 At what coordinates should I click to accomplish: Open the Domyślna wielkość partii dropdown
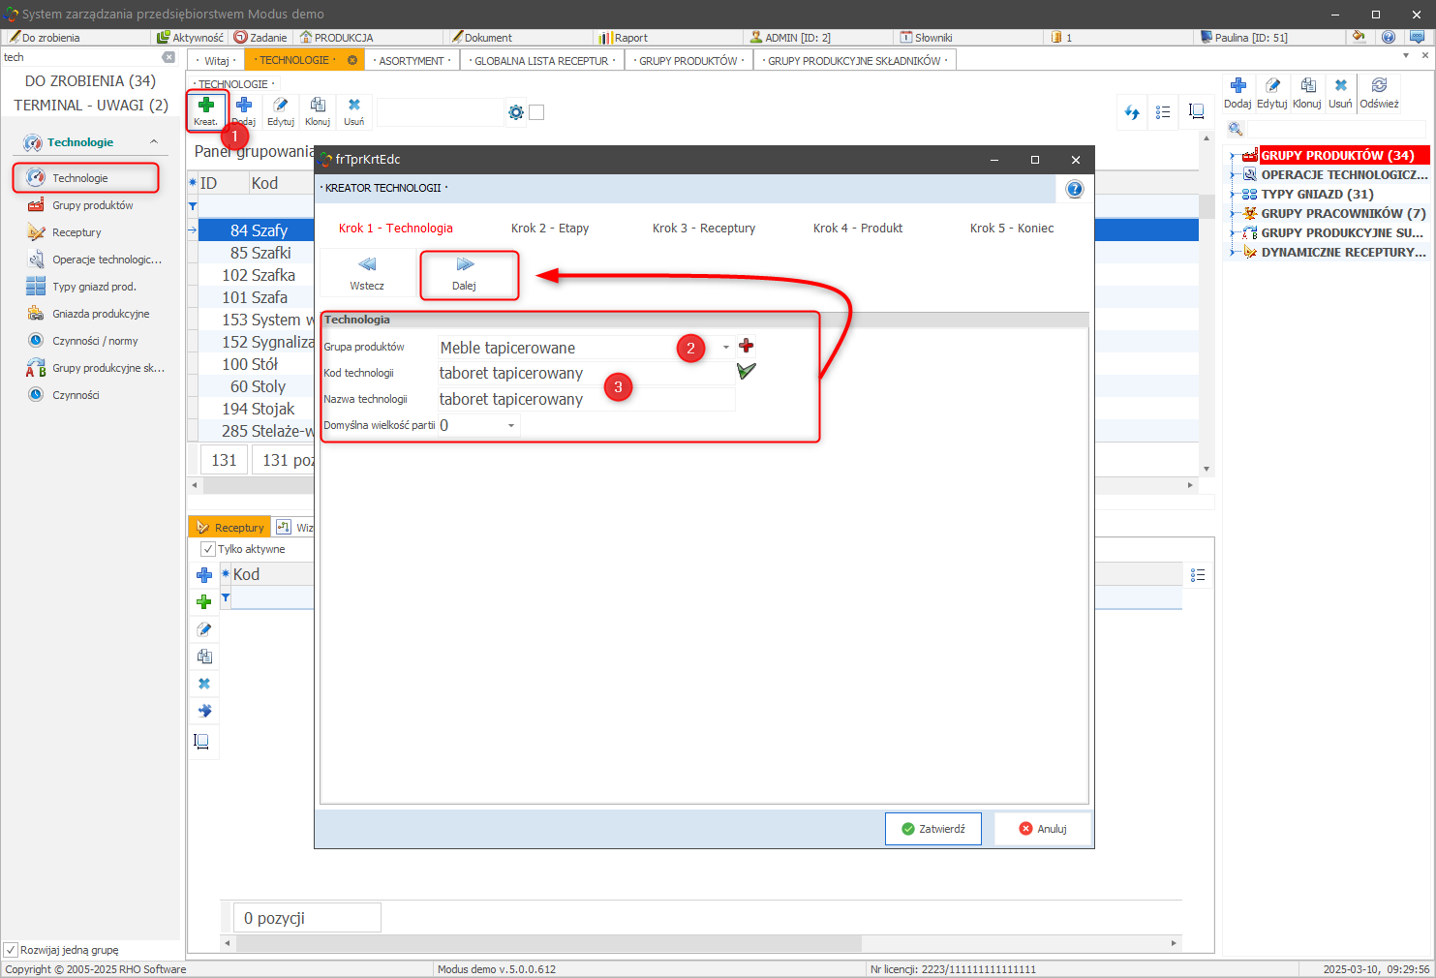(511, 425)
